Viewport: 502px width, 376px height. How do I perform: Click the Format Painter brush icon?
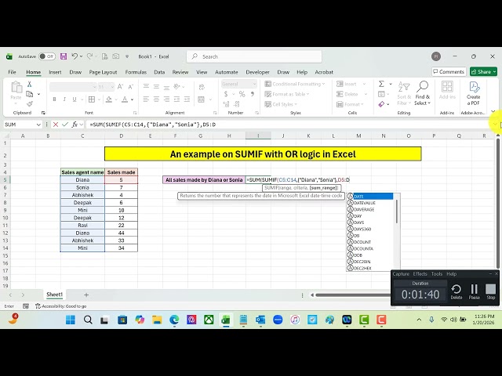[30, 104]
